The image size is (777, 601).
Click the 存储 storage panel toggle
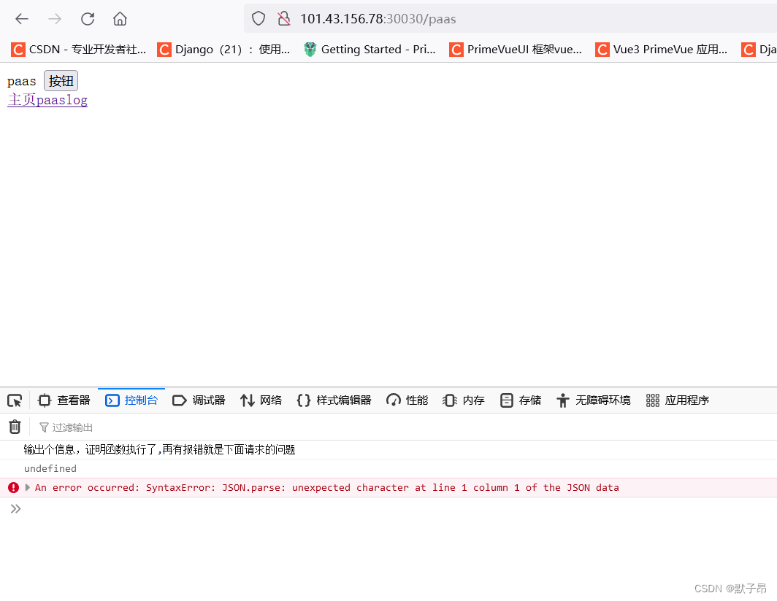519,400
